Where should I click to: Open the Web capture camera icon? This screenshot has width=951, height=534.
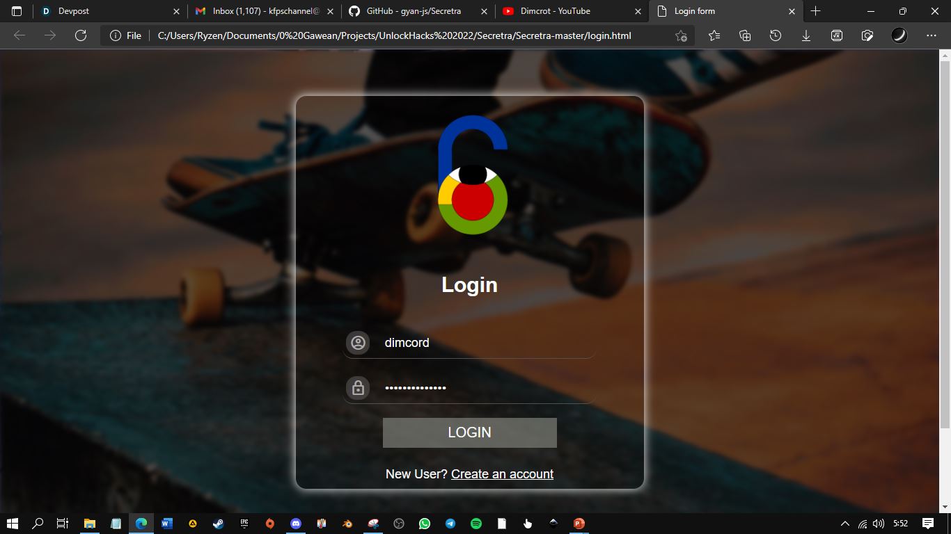tap(867, 35)
